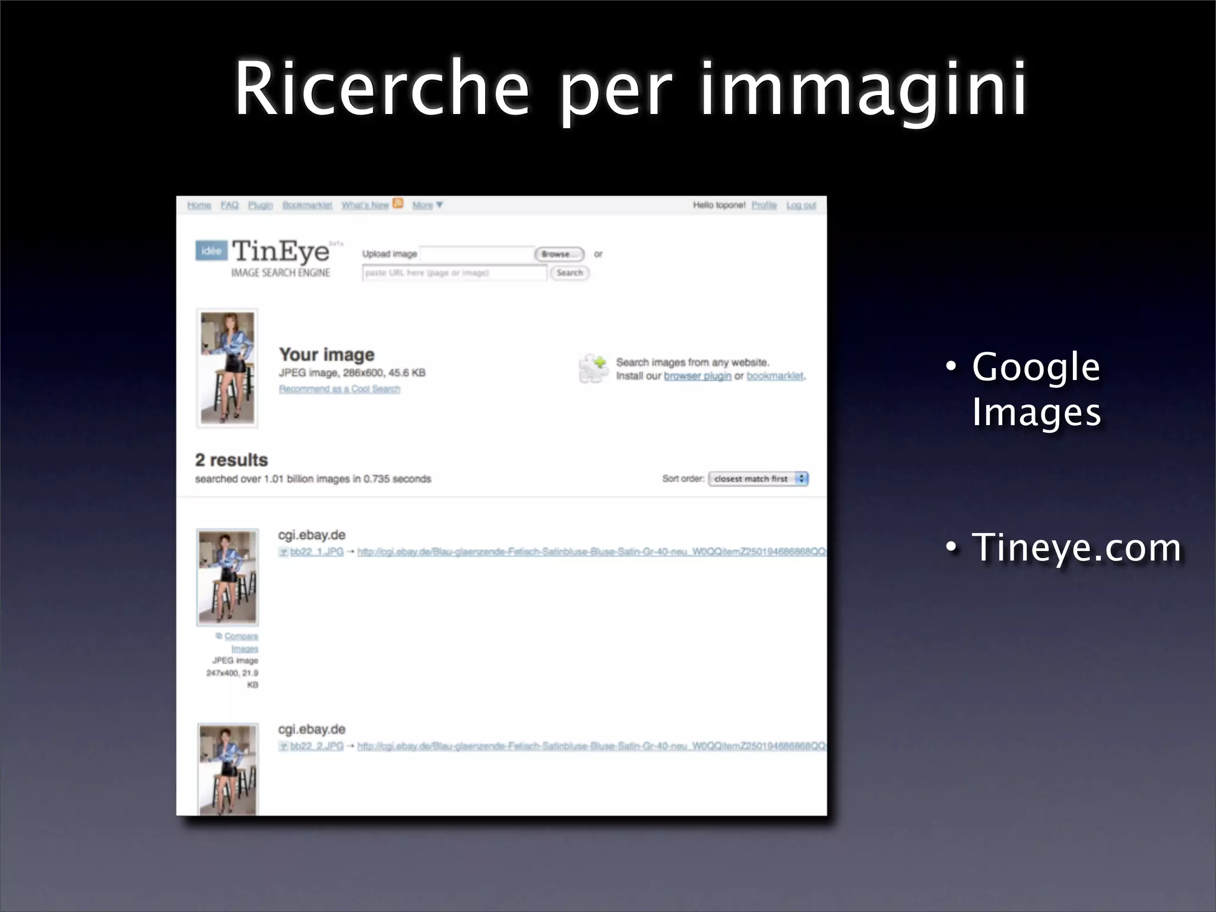Go to the Bookmarklet page
This screenshot has width=1216, height=912.
click(x=307, y=205)
